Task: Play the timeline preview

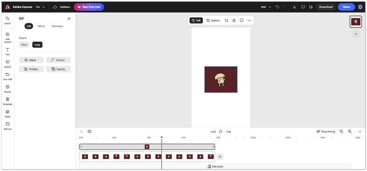Action: [x=221, y=132]
